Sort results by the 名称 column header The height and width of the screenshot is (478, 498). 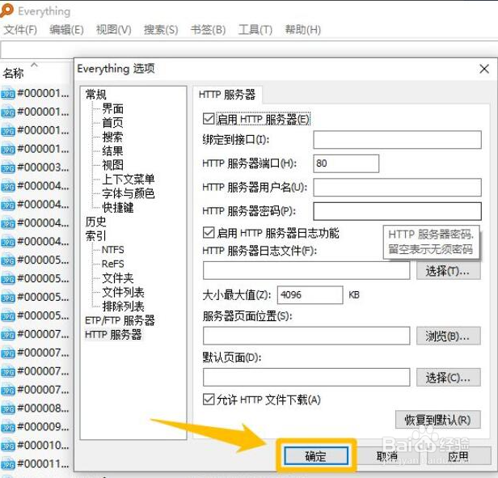click(x=13, y=73)
